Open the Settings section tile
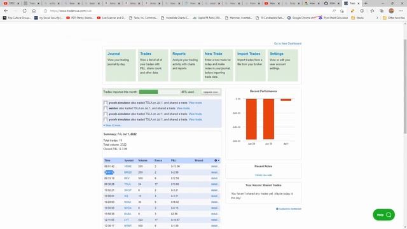The image size is (407, 229). (x=282, y=65)
